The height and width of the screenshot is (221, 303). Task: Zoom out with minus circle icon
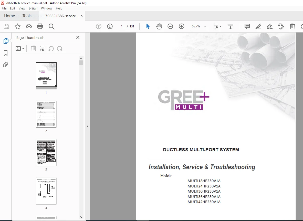point(170,26)
